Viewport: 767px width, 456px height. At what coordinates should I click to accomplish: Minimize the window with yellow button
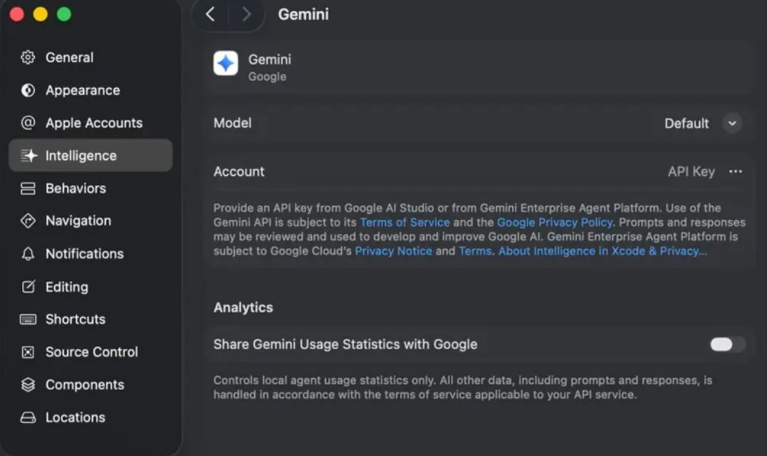[41, 14]
